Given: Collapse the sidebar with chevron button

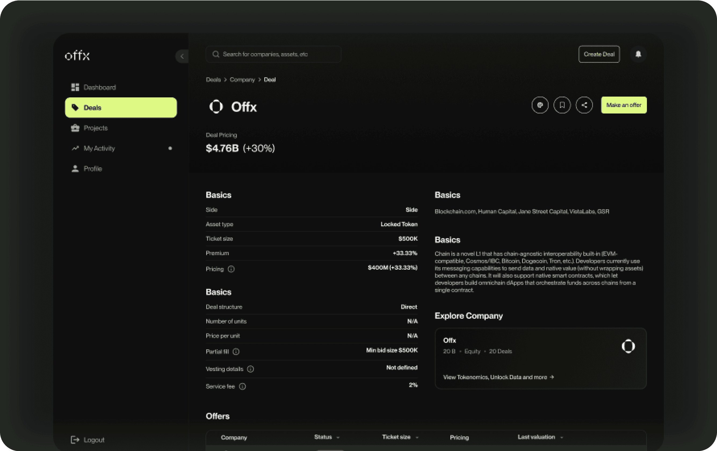Looking at the screenshot, I should tap(182, 56).
